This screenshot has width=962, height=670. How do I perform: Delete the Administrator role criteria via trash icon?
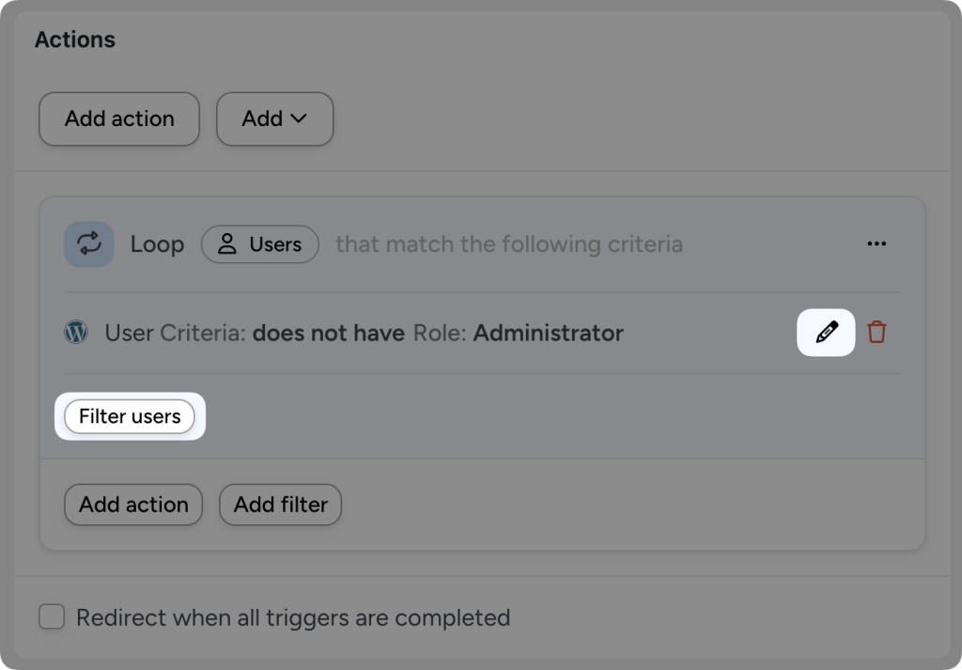pos(877,333)
